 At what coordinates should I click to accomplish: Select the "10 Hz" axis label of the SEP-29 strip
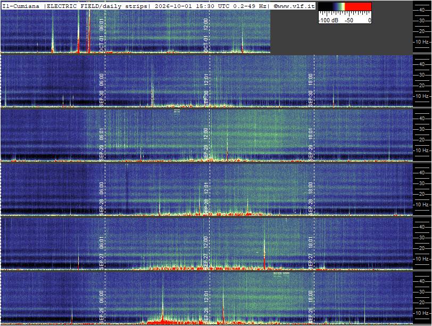[422, 151]
